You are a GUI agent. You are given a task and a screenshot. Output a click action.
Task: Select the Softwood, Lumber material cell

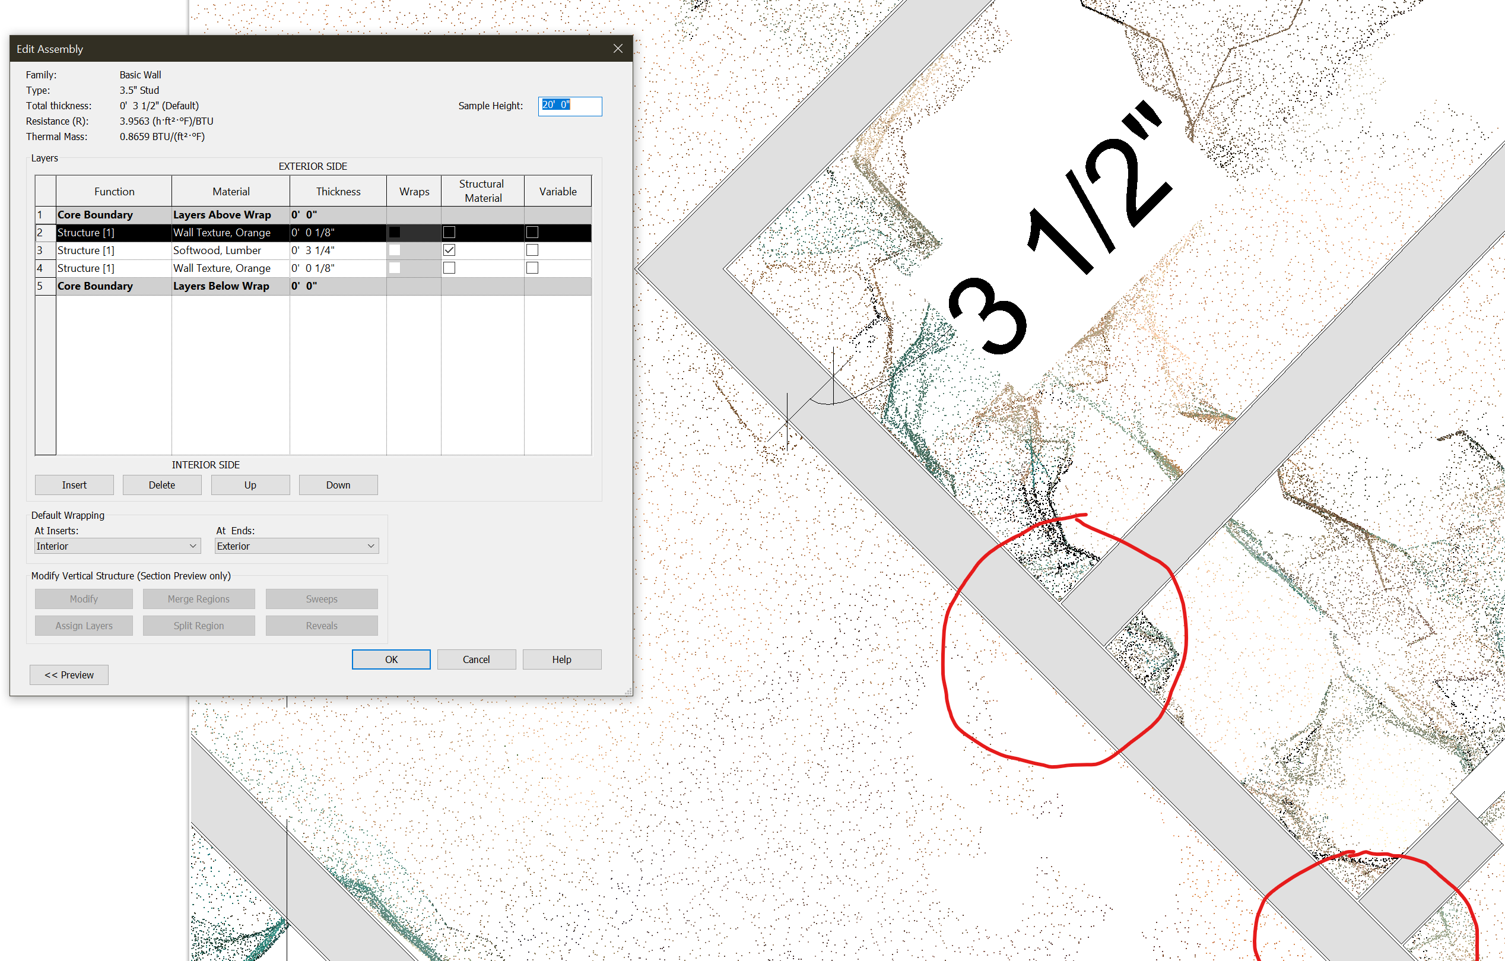point(231,250)
